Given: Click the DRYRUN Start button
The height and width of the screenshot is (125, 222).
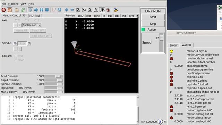Looking at the screenshot, I should [153, 17].
